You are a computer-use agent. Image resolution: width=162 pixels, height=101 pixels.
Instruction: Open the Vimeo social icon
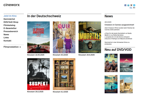click(x=128, y=5)
